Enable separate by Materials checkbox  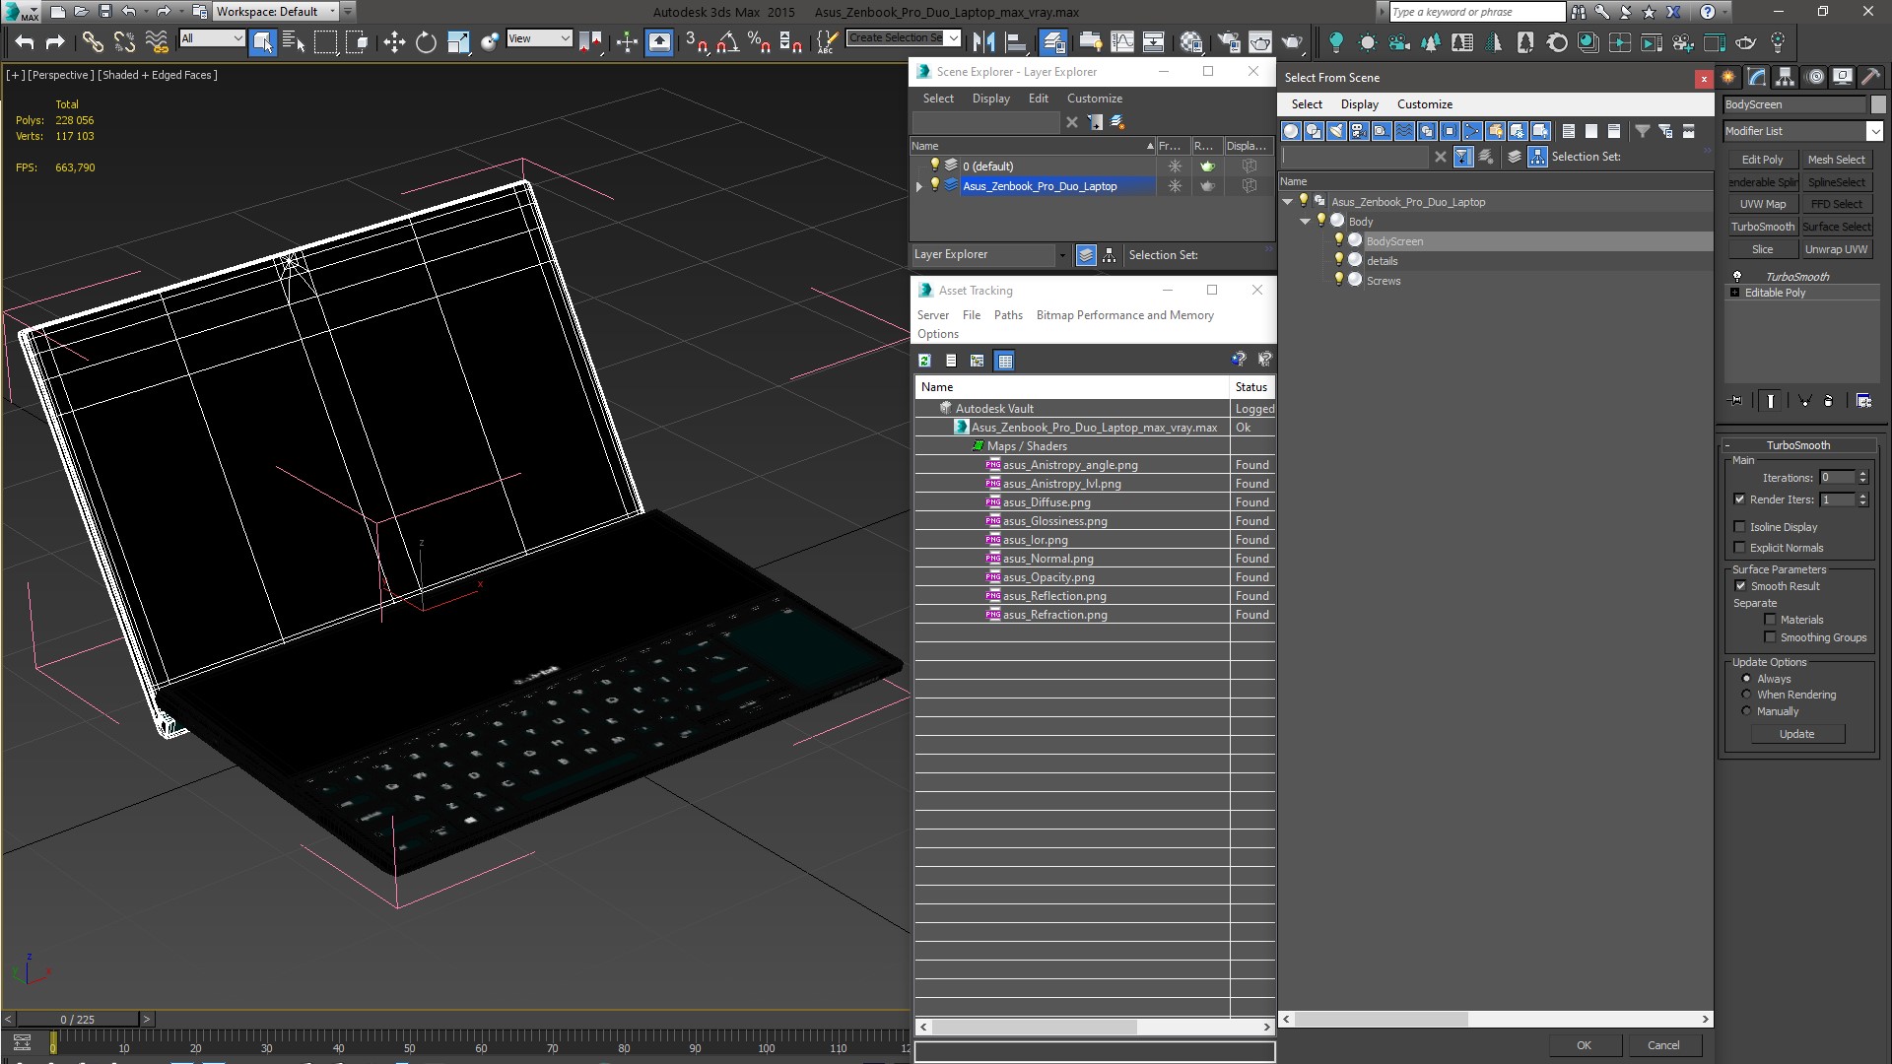[x=1770, y=620]
